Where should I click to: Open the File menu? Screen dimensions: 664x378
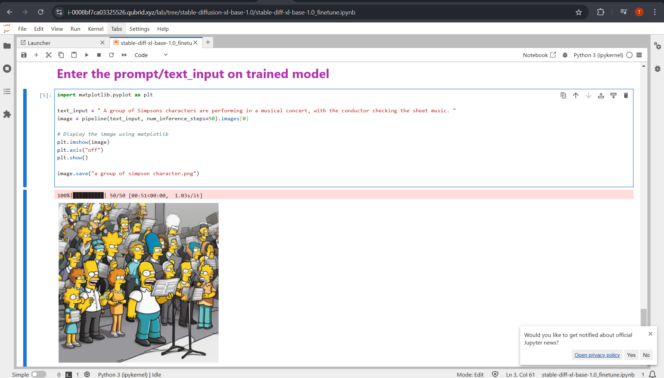[x=22, y=29]
